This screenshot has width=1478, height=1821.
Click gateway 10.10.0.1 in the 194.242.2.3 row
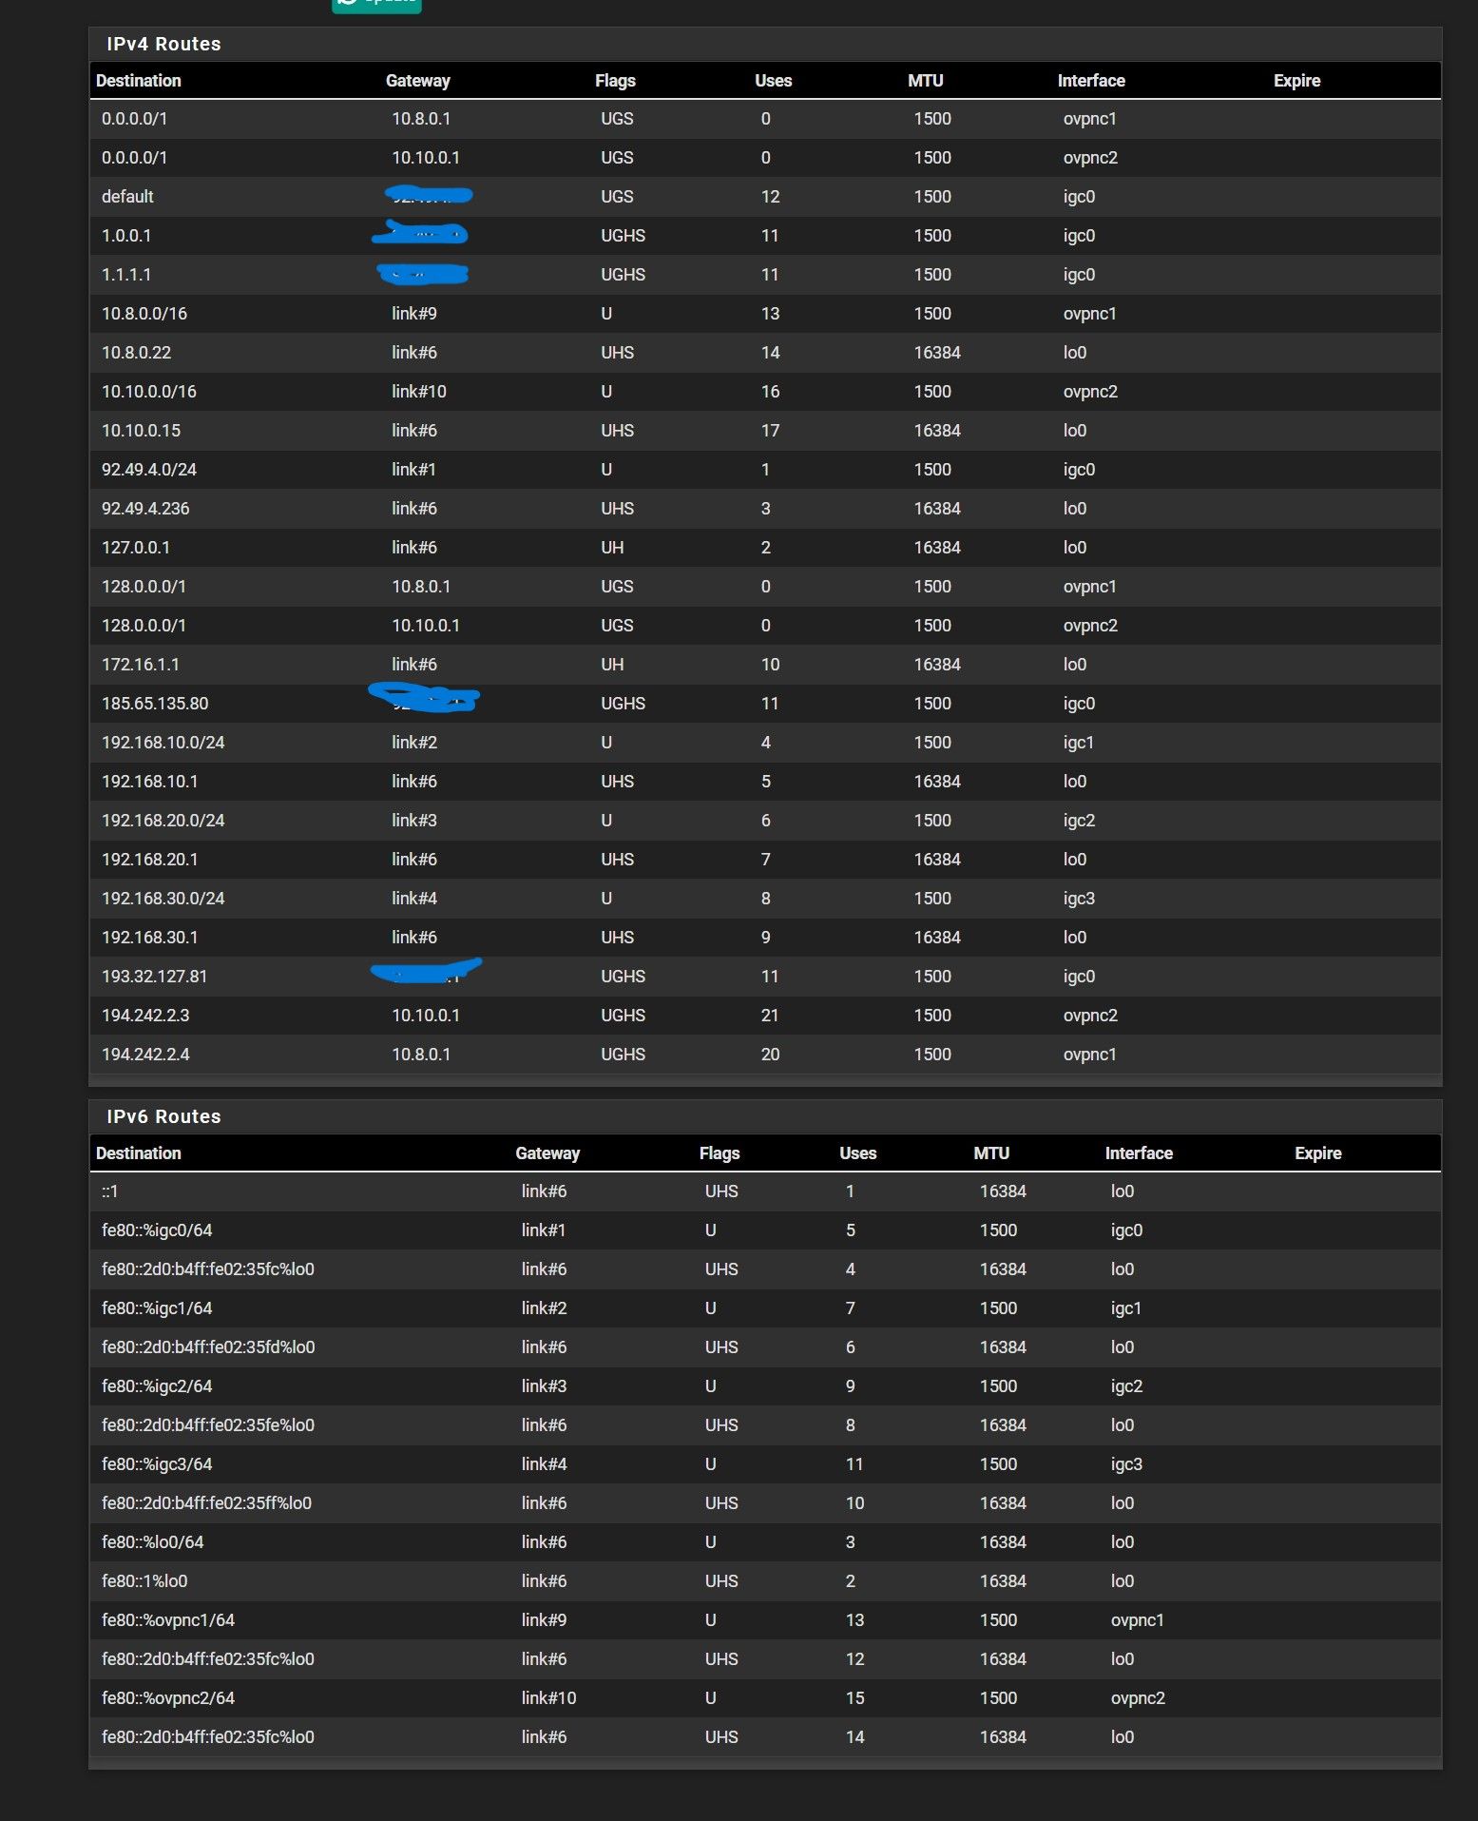tap(426, 1016)
